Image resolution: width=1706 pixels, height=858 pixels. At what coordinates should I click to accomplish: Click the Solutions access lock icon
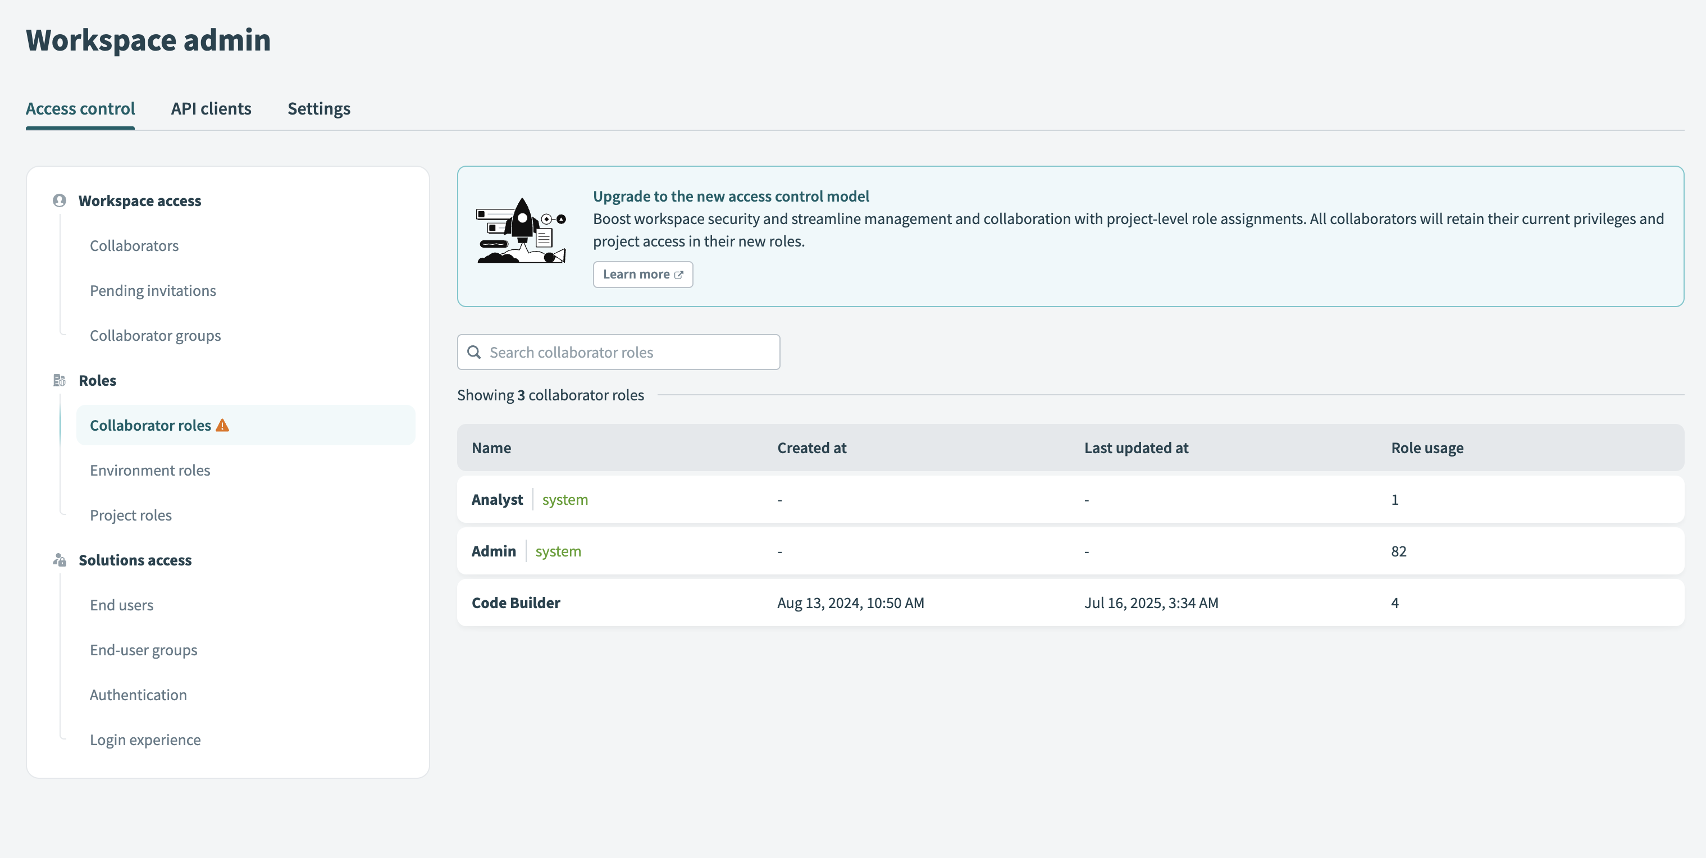[60, 560]
